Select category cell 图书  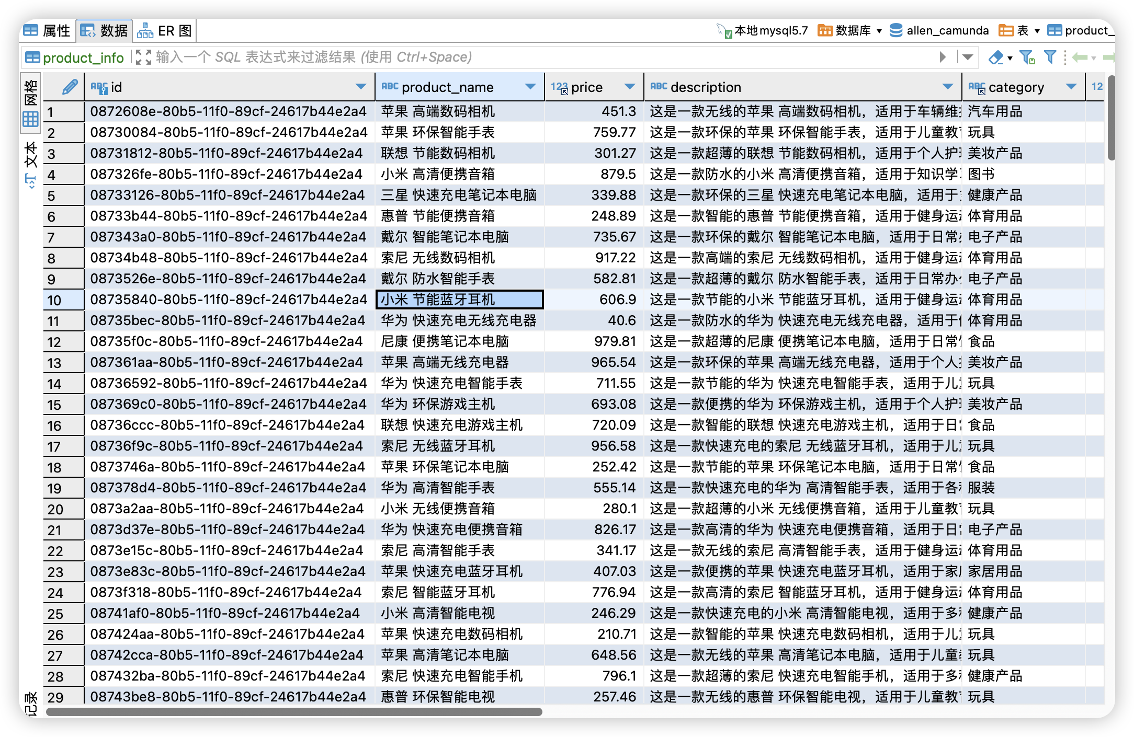click(x=1024, y=174)
